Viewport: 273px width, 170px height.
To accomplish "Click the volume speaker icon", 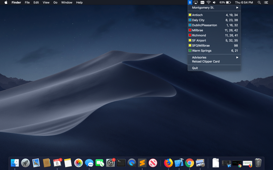I will [x=214, y=2].
